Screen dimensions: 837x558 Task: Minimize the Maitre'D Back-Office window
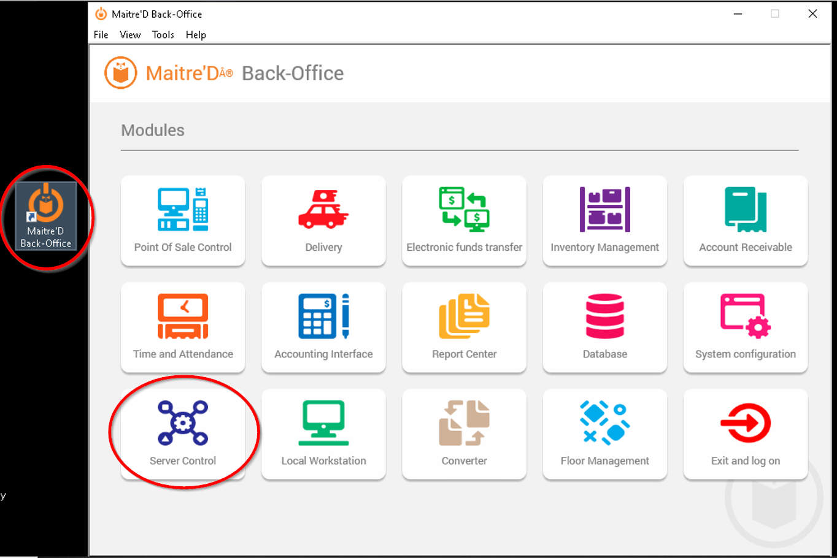point(738,13)
